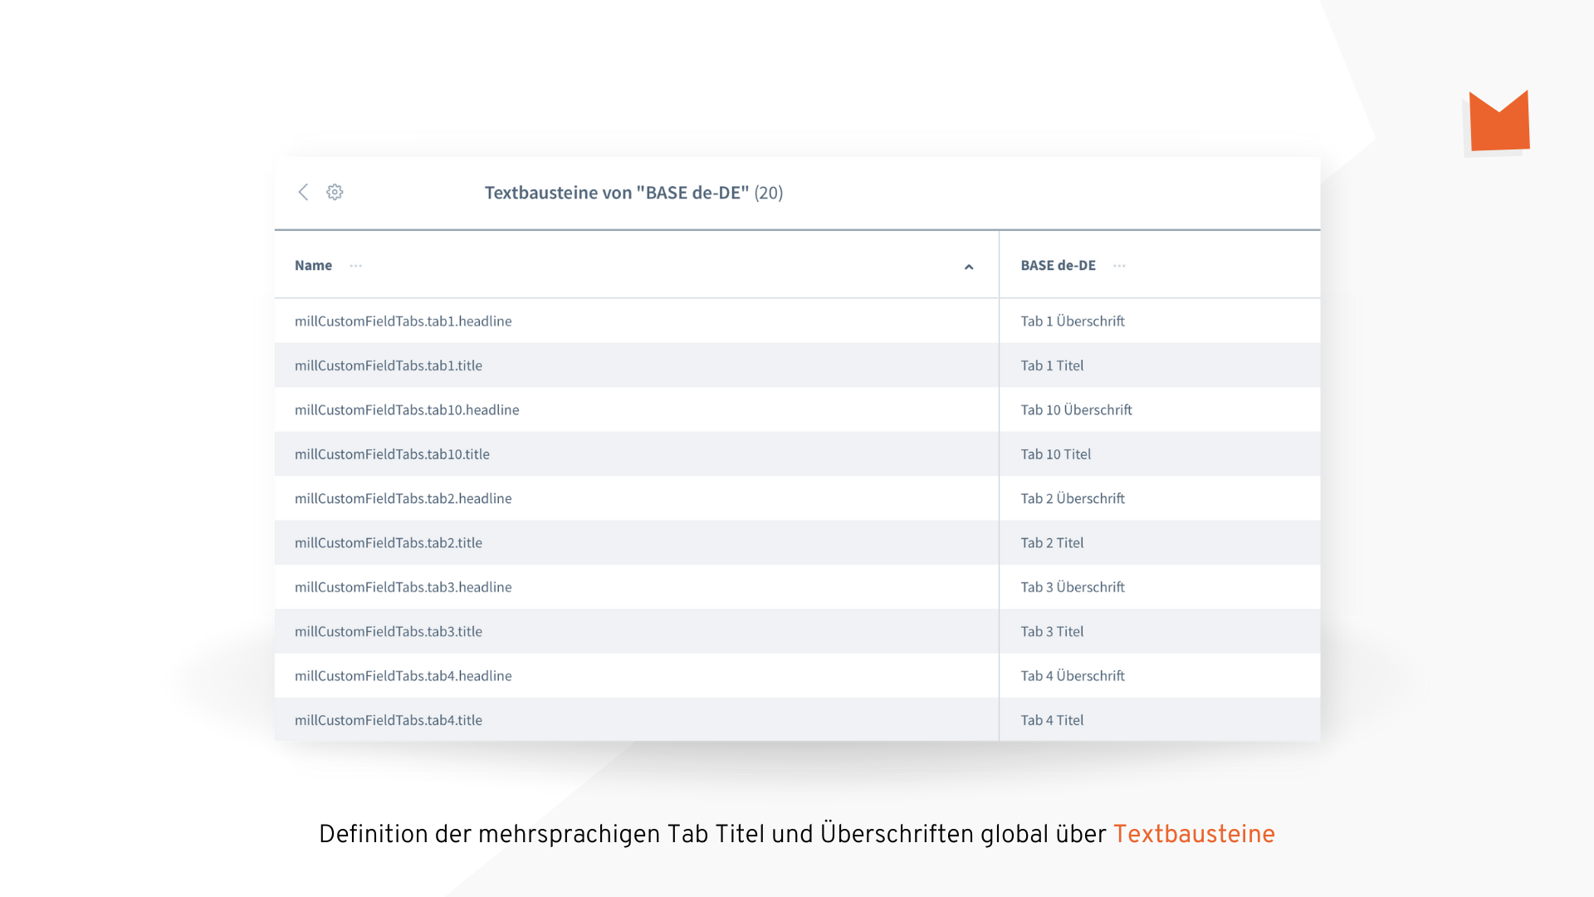Image resolution: width=1594 pixels, height=897 pixels.
Task: Edit the value Tab 10 Überschrift
Action: [1076, 409]
